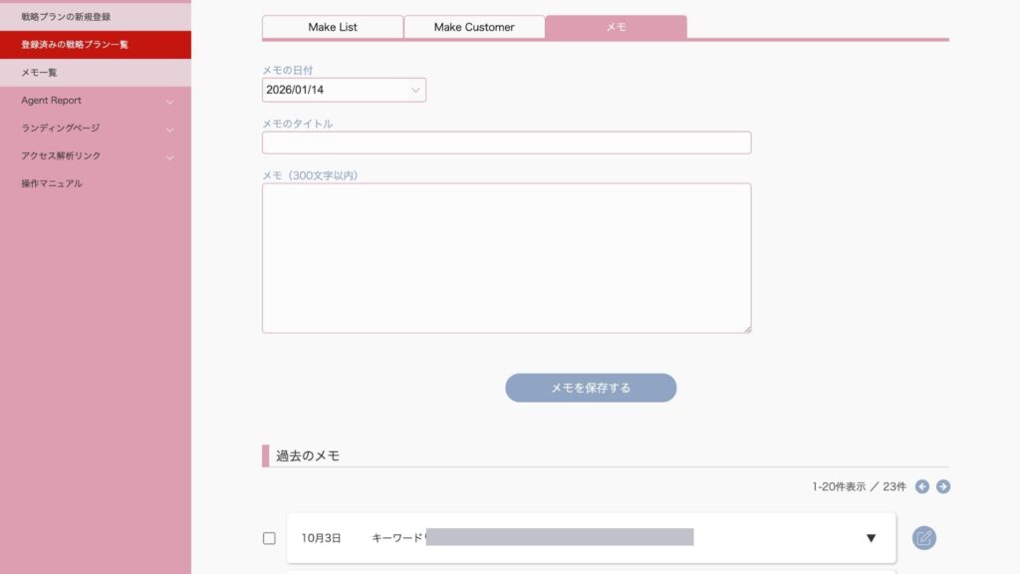
Task: Expand the 10月3日 memo with the triangle arrow
Action: tap(871, 538)
